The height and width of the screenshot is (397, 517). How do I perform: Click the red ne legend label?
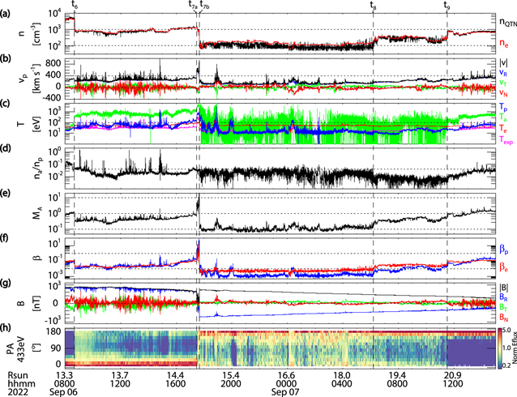[x=504, y=43]
